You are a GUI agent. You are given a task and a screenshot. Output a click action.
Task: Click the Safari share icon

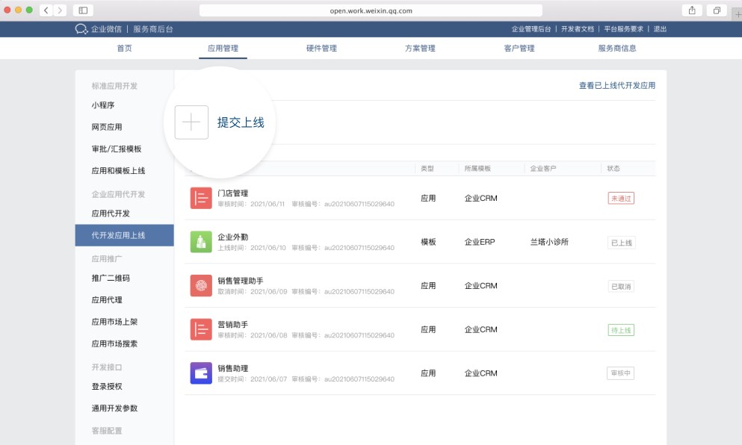click(x=691, y=10)
